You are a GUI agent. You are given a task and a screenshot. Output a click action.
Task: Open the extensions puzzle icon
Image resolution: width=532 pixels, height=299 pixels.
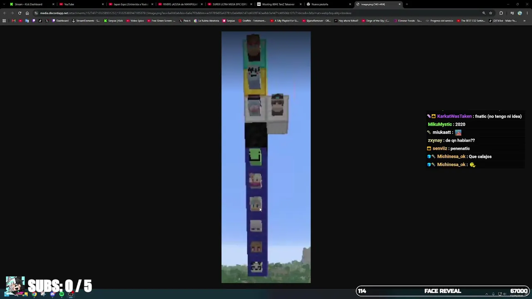tap(501, 13)
